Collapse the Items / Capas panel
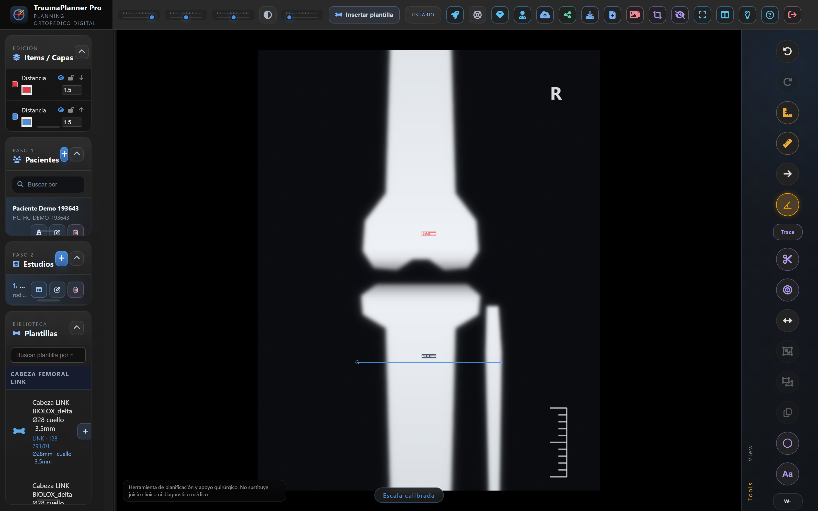 click(82, 52)
